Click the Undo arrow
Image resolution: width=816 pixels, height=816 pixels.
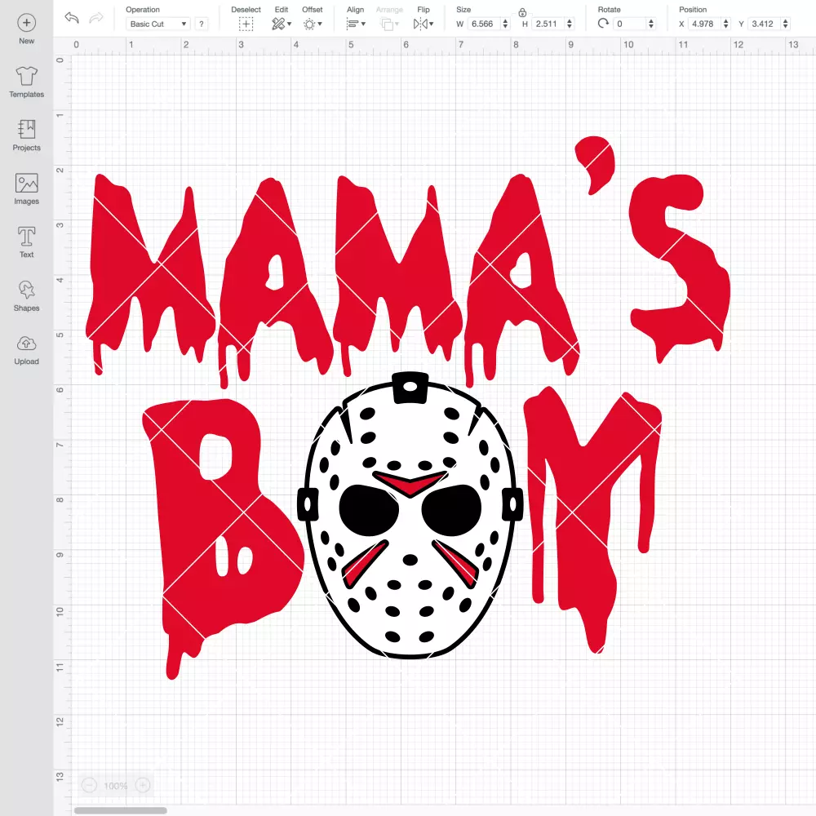(72, 18)
